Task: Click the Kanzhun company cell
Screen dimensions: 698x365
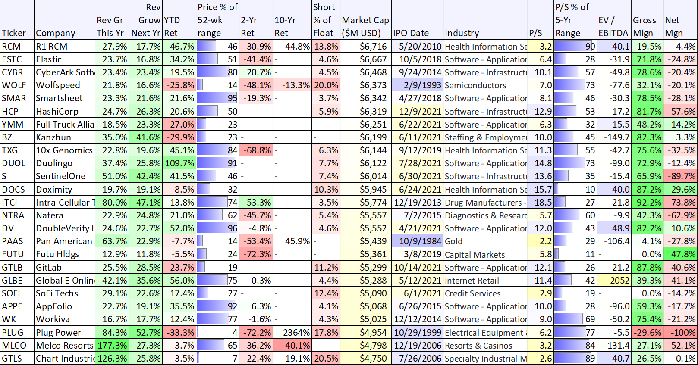Action: [65, 137]
